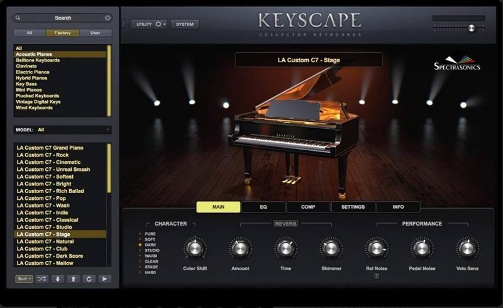
Task: Switch to the EQ tab
Action: (263, 207)
